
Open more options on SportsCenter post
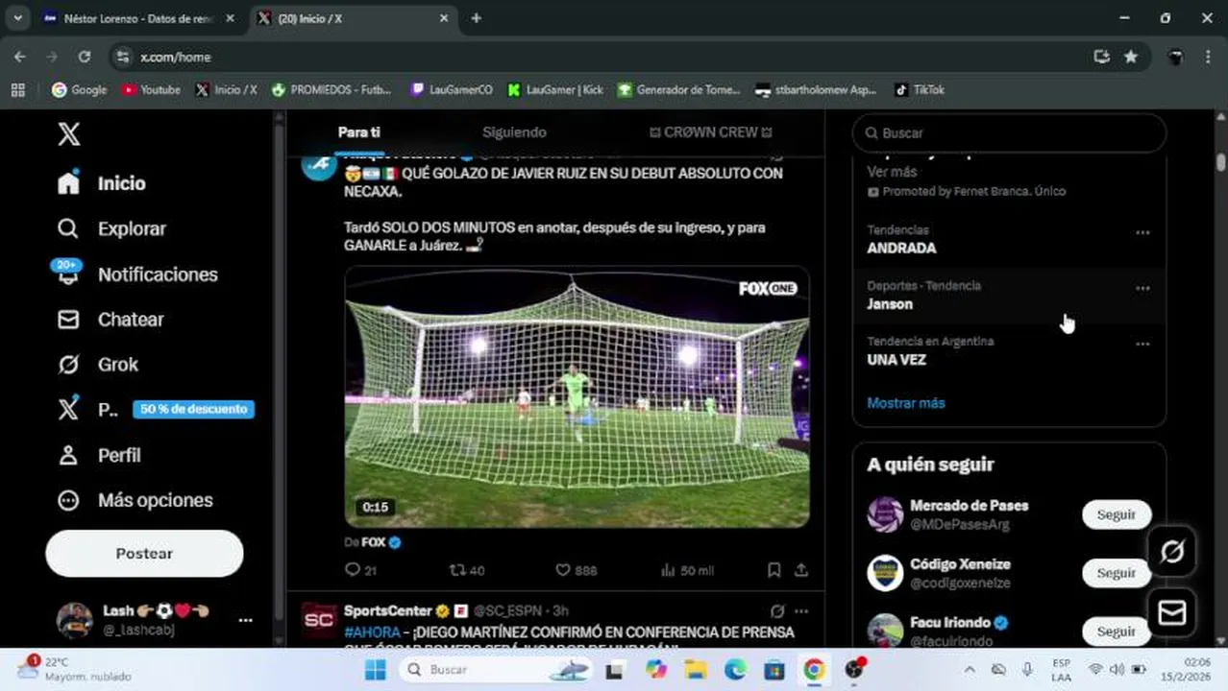click(x=801, y=611)
